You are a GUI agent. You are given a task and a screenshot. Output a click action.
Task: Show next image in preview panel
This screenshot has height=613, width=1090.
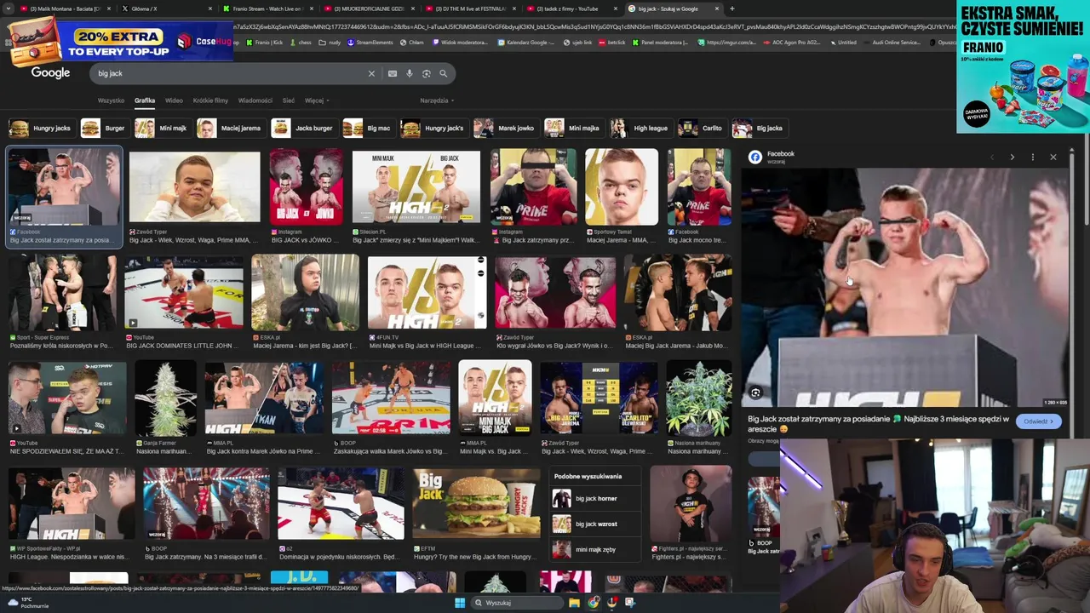[1012, 157]
